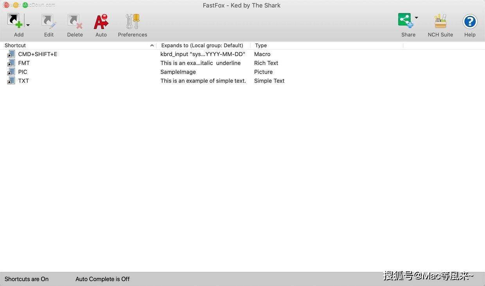Viewport: 485px width, 286px height.
Task: Click the sort arrow on Shortcut column
Action: 152,45
